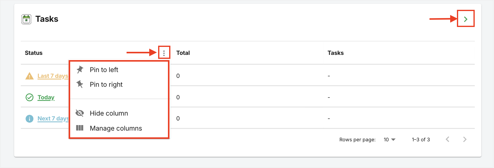Click the Manage columns icon
This screenshot has height=168, width=494.
click(x=80, y=128)
